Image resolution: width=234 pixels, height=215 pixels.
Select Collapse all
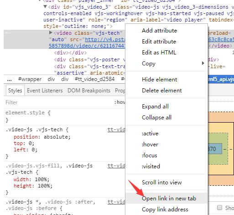(156, 118)
